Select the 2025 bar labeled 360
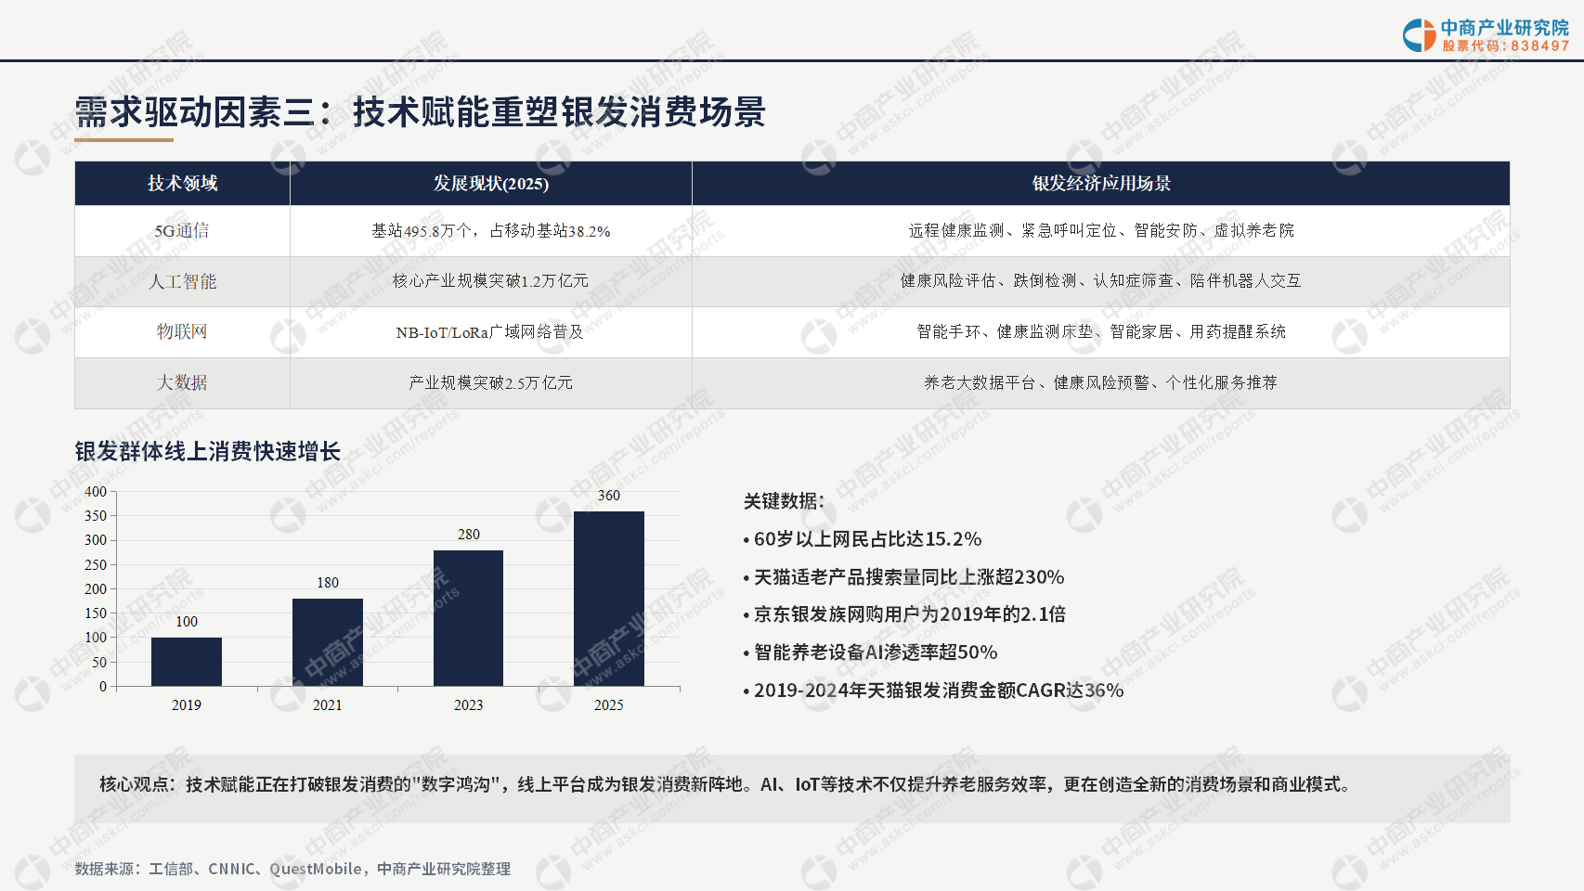Image resolution: width=1584 pixels, height=891 pixels. (x=609, y=599)
